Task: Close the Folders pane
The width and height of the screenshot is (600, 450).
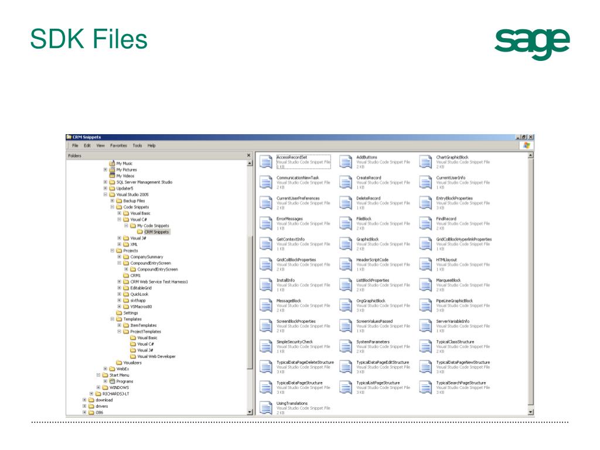Action: click(x=248, y=155)
